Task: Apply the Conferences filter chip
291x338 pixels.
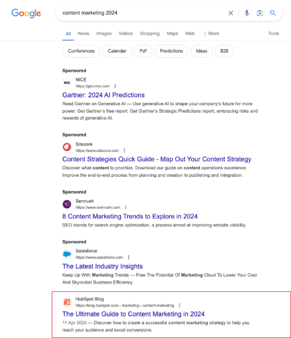Action: click(81, 51)
